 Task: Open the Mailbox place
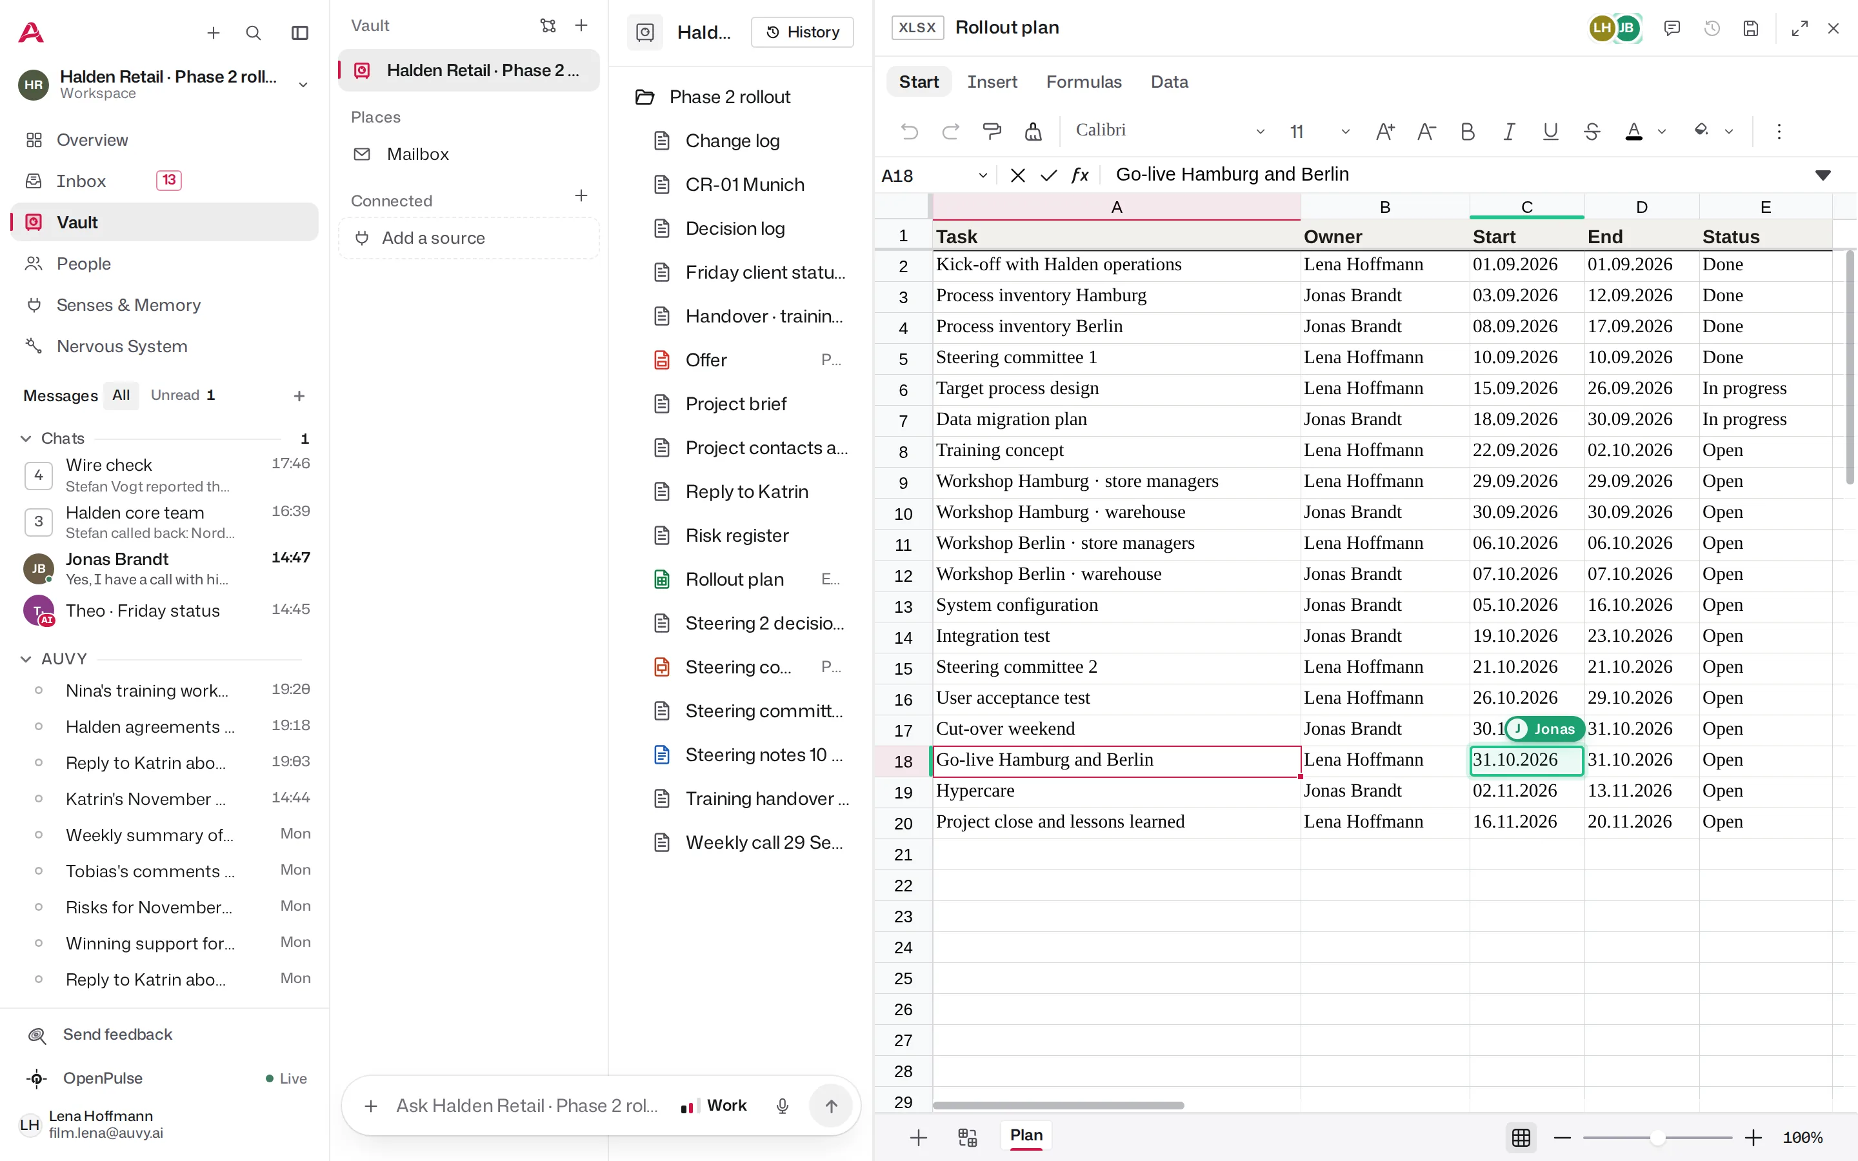click(417, 154)
